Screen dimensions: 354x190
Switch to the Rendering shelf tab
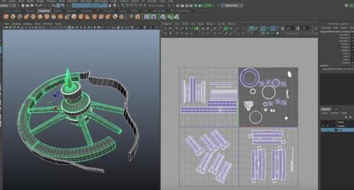[86, 10]
